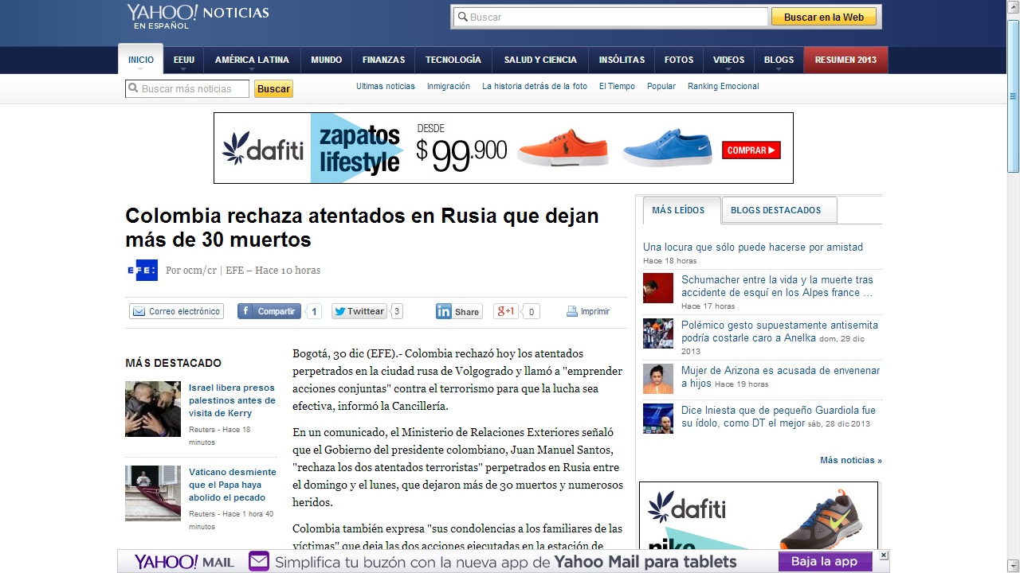
Task: Click Más noticias » link
Action: (851, 460)
